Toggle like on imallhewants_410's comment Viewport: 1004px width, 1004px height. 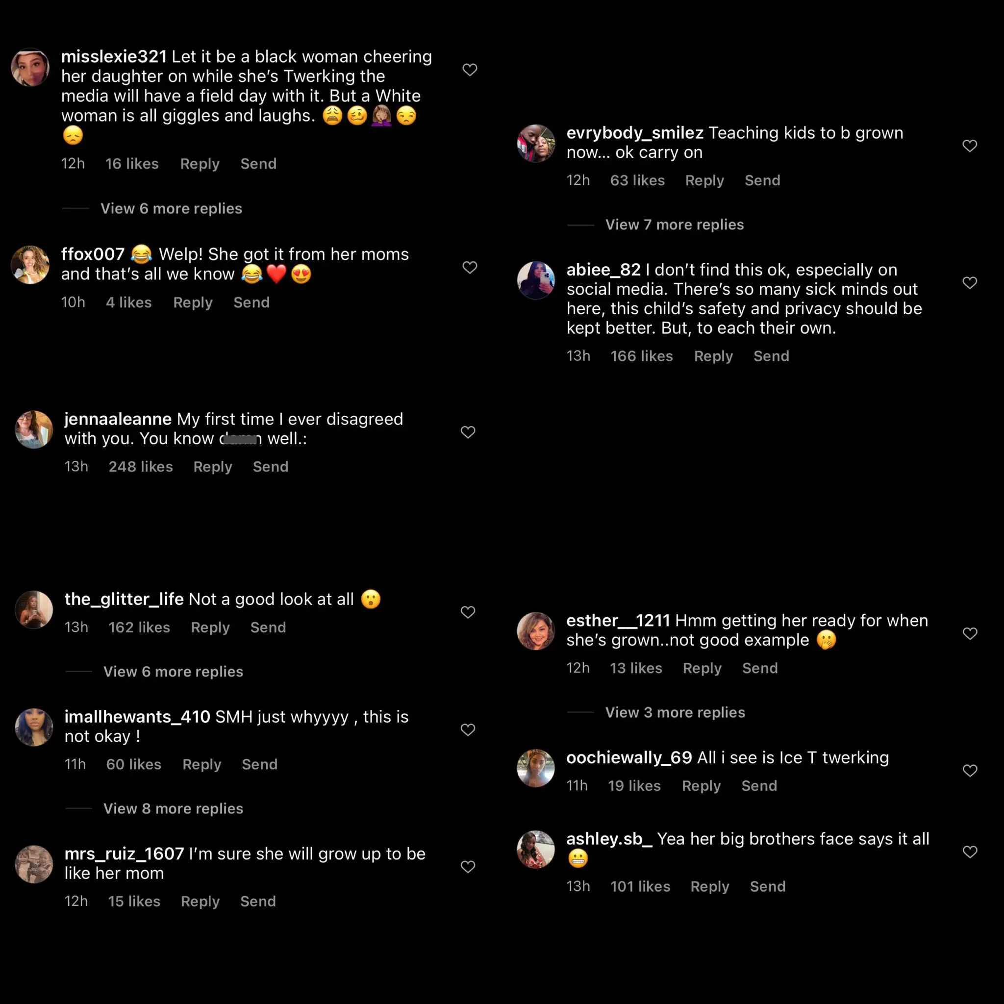click(468, 729)
